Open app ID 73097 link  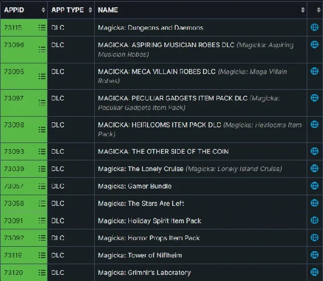point(14,98)
